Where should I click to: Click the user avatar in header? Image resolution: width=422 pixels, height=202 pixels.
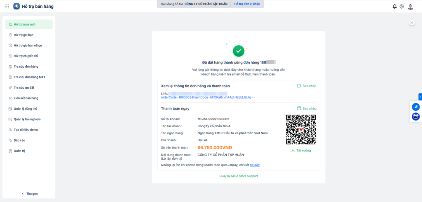pos(410,7)
